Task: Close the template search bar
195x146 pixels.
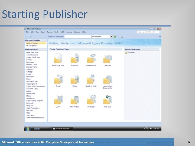Action: 160,36
